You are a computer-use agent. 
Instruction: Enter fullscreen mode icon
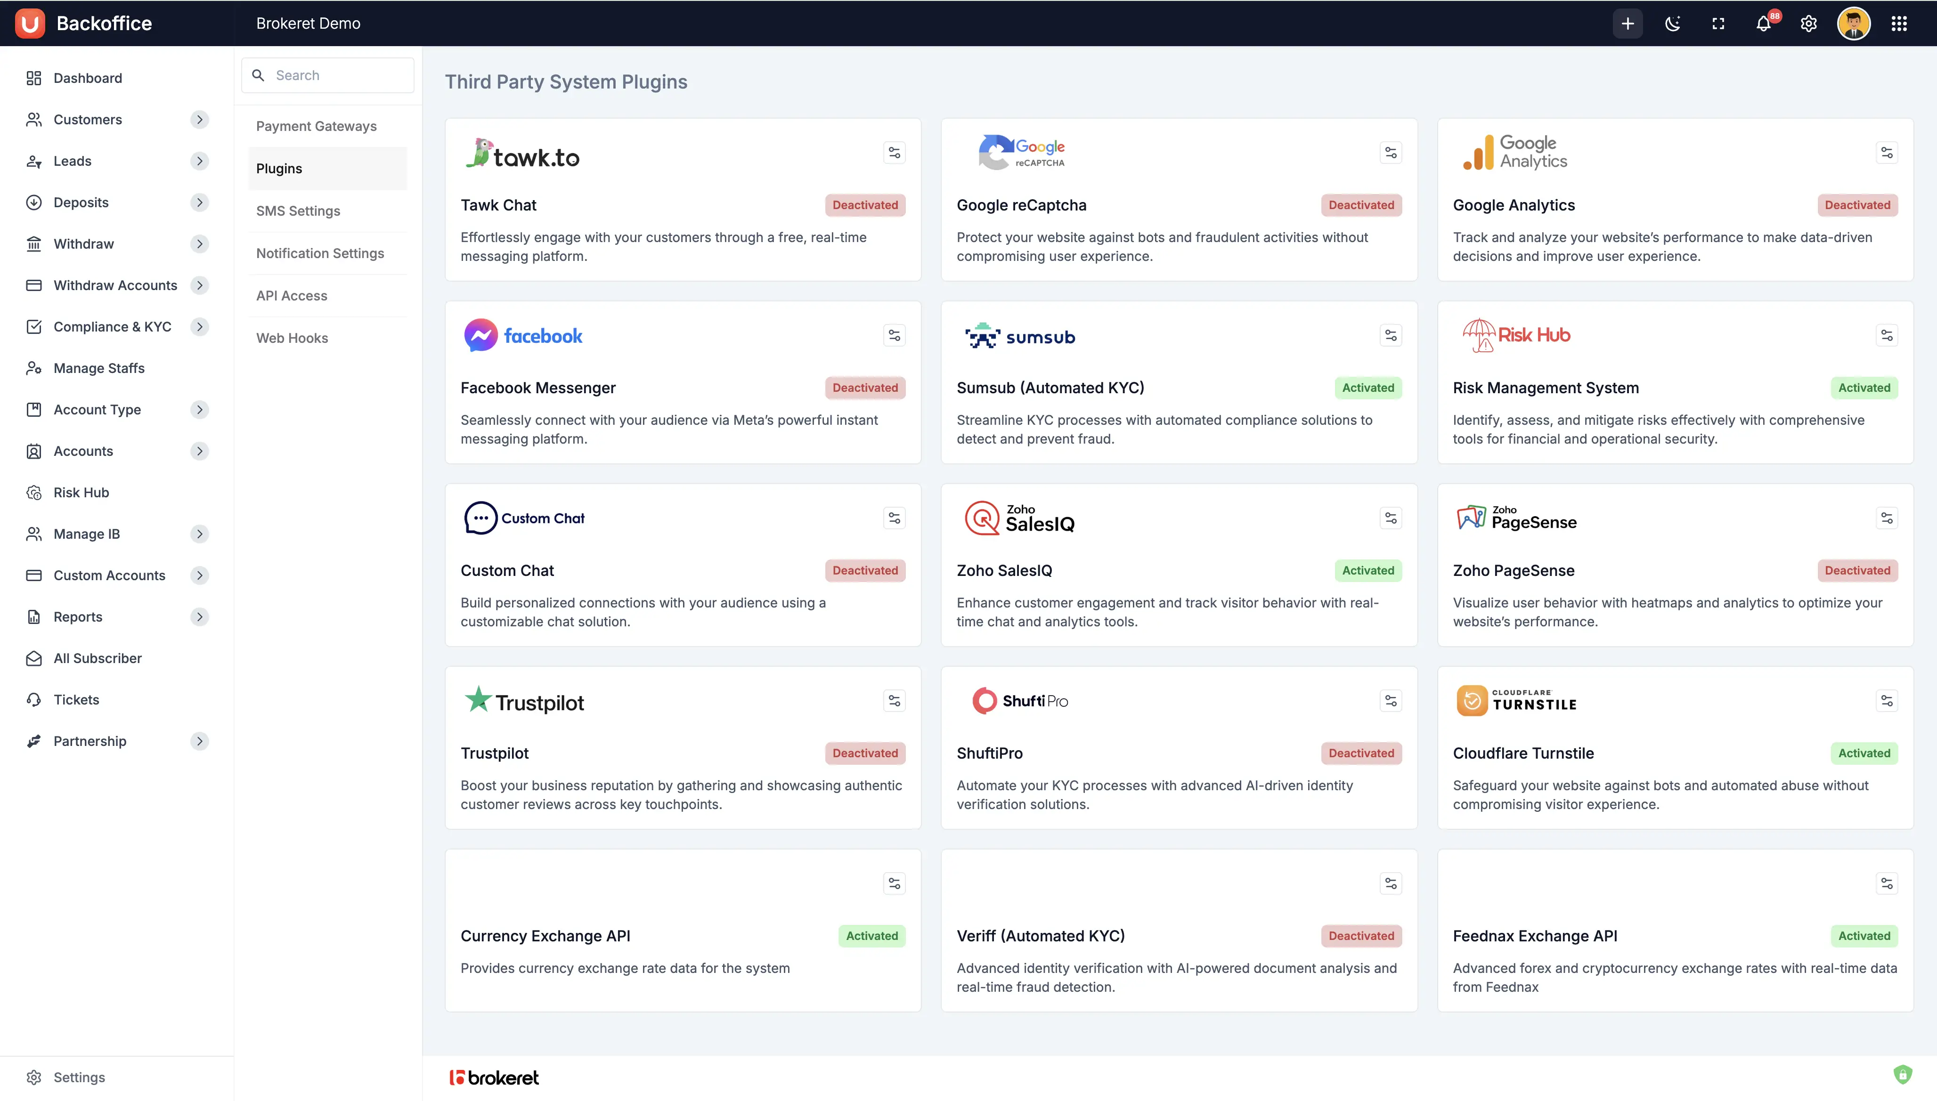click(x=1717, y=24)
